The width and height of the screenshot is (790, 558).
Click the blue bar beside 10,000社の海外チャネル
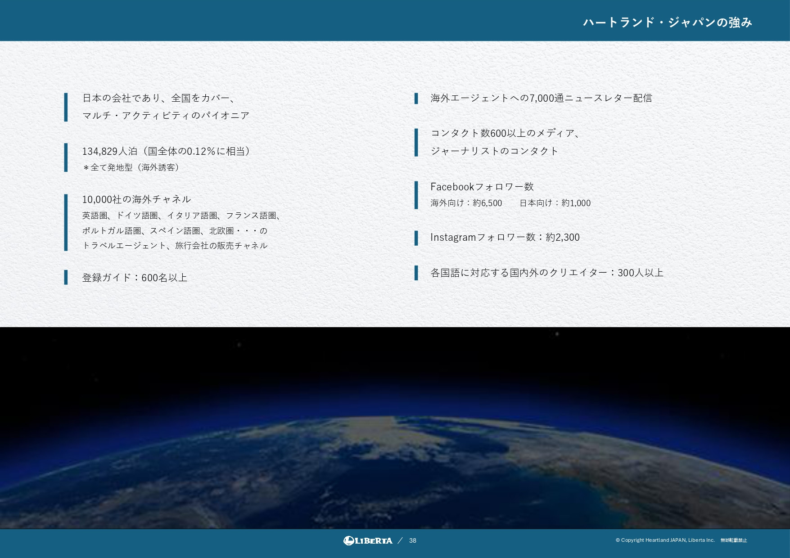coord(67,221)
